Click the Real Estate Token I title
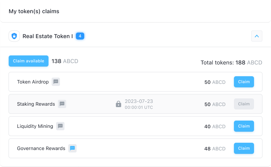Screen dimensions: 271x167 47,36
